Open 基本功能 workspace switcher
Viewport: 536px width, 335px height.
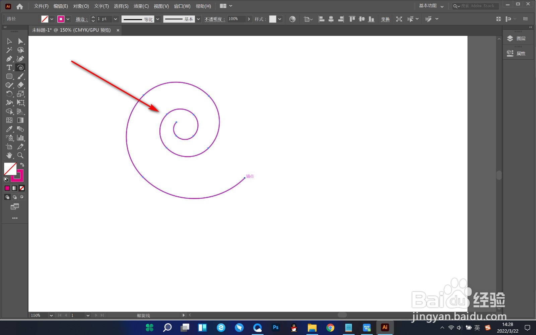click(431, 6)
